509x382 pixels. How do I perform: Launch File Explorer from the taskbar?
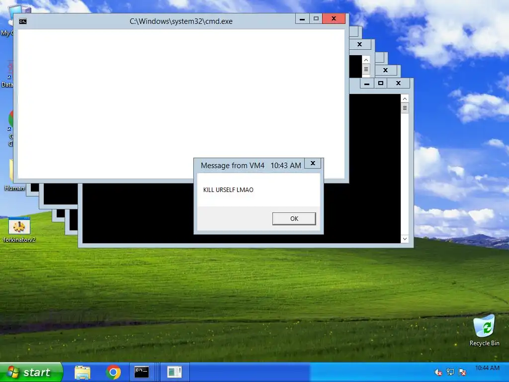(83, 372)
